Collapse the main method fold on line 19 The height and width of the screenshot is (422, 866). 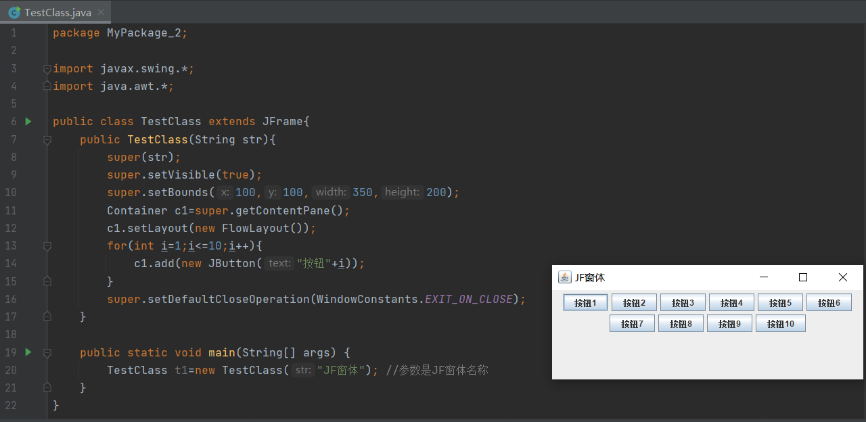coord(47,352)
